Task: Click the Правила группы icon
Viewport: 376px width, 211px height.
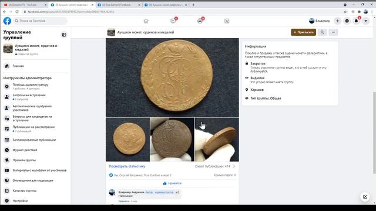Action: [7, 160]
